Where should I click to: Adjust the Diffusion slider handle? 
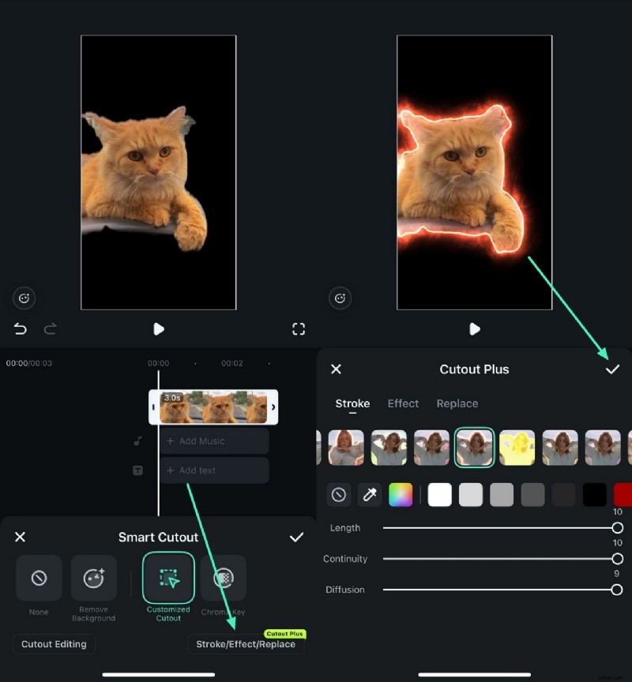[617, 590]
